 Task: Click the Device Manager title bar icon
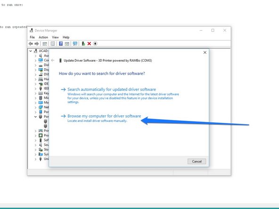[32, 31]
